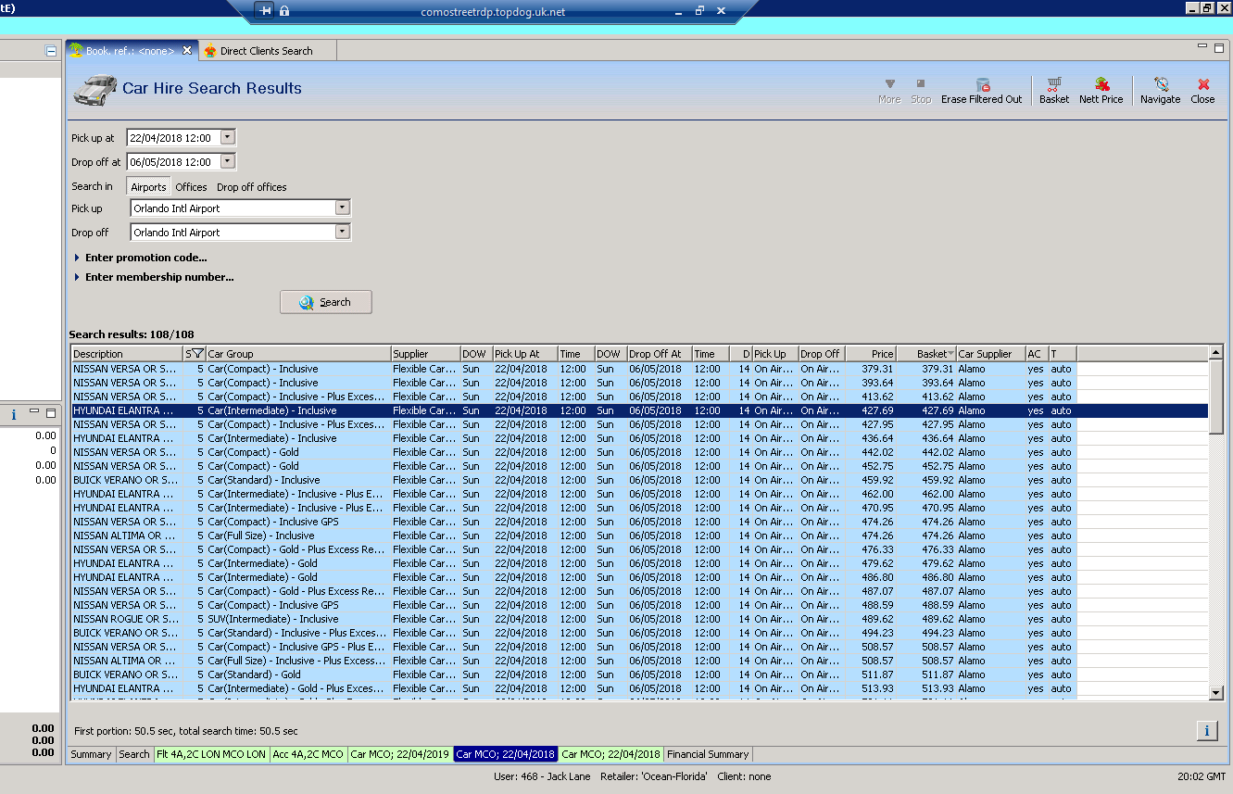Viewport: 1233px width, 794px height.
Task: Click the NISSAN ROGUE OR S... description cell
Action: tap(126, 619)
